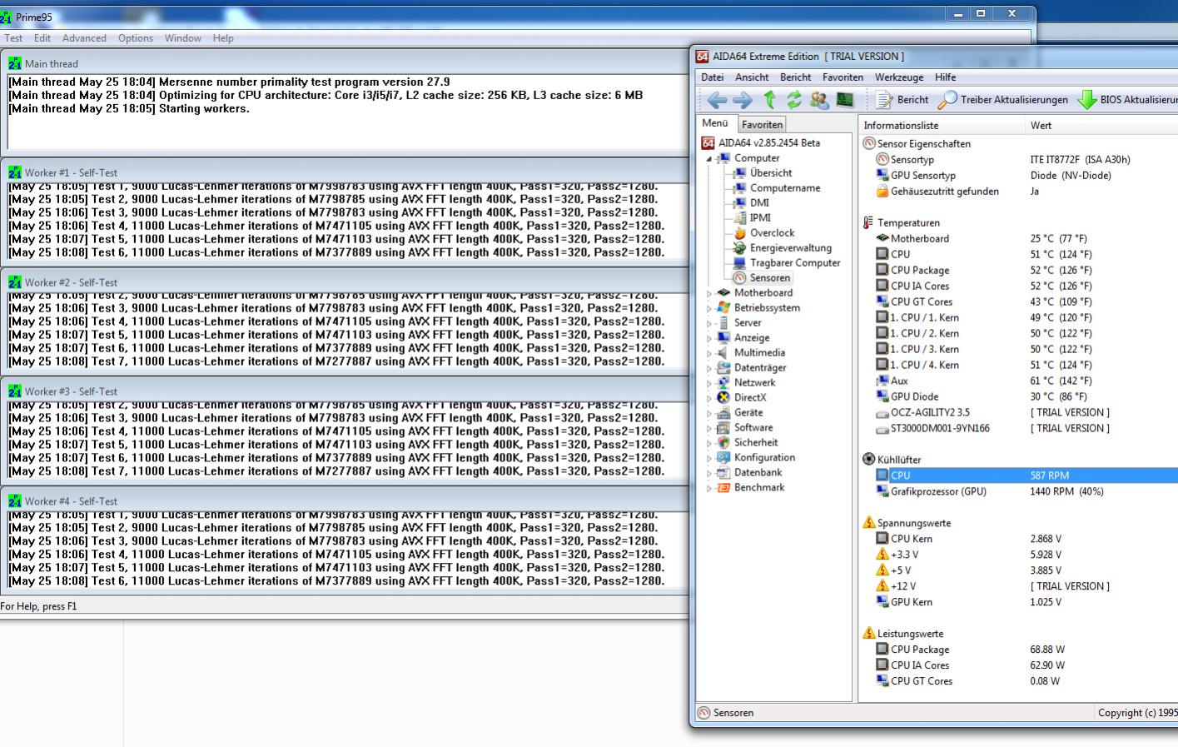Refresh the AIDA64 sensor readings
Image resolution: width=1178 pixels, height=747 pixels.
tap(794, 100)
